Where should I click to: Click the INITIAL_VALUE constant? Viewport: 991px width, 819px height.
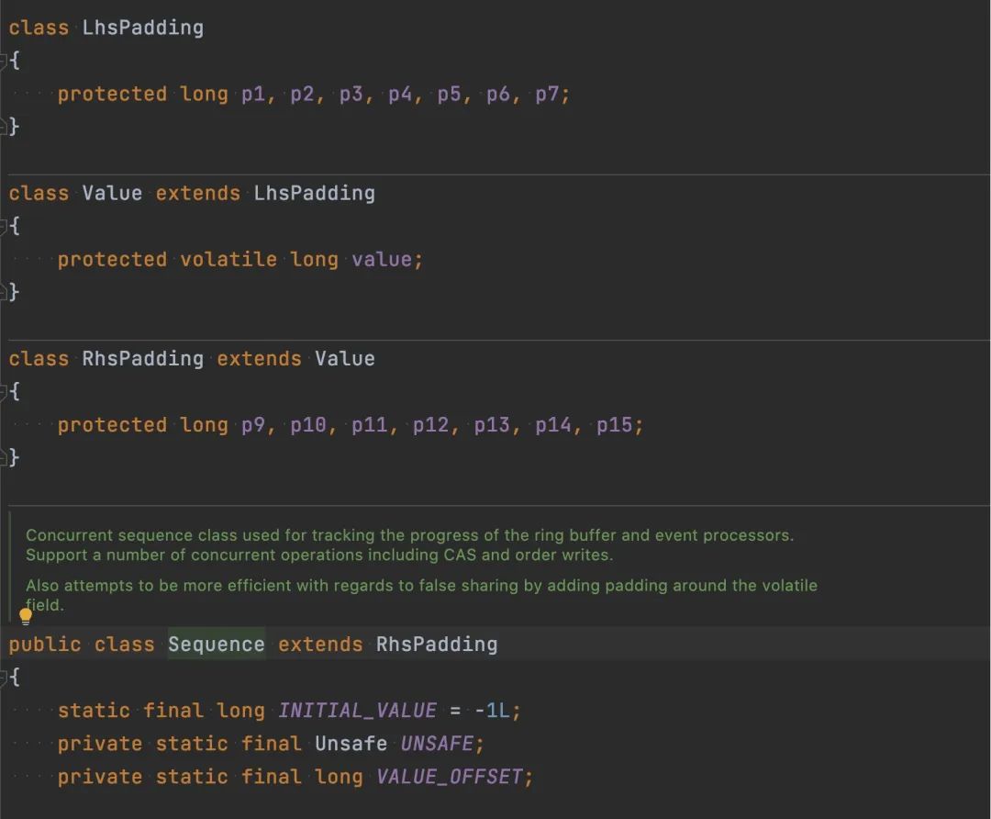click(357, 711)
